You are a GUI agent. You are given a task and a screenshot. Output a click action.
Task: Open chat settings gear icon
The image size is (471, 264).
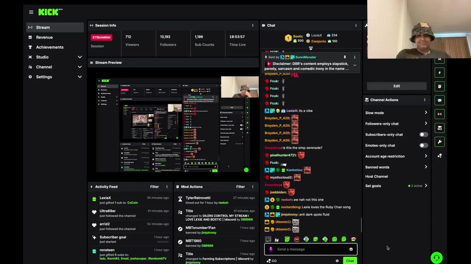point(337,261)
